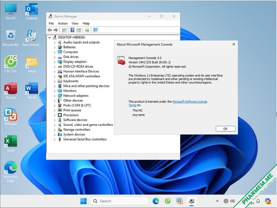Image resolution: width=277 pixels, height=208 pixels.
Task: Select Sound, video and game controllers
Action: point(88,125)
